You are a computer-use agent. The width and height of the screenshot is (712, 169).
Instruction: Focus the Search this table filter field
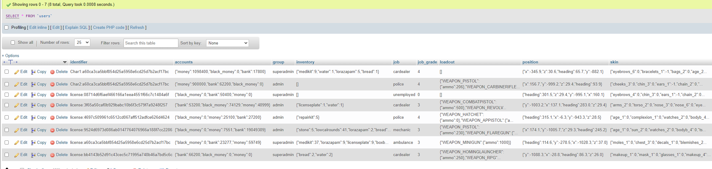coord(151,43)
